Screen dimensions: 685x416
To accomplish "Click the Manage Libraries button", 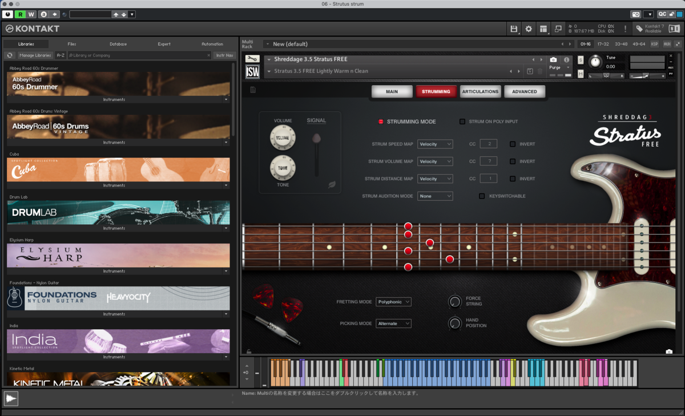I will tap(35, 55).
